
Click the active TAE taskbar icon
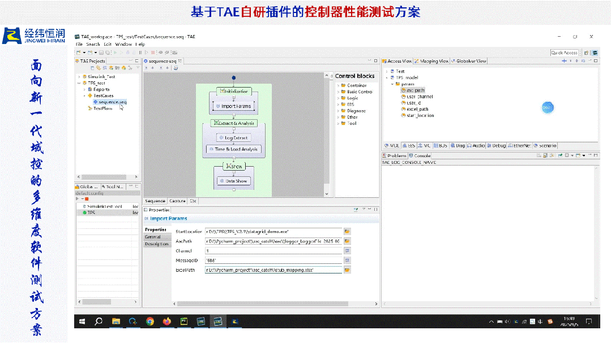click(x=217, y=322)
